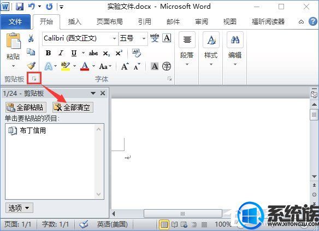The width and height of the screenshot is (319, 231).
Task: Click the Change Case Aa icon
Action: [103, 66]
